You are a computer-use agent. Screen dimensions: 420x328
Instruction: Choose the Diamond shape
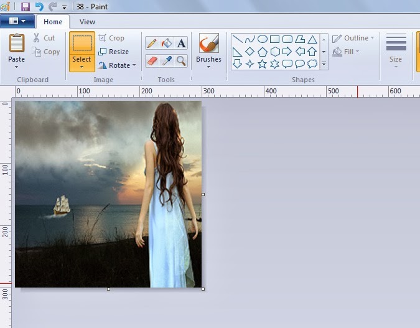pyautogui.click(x=250, y=52)
